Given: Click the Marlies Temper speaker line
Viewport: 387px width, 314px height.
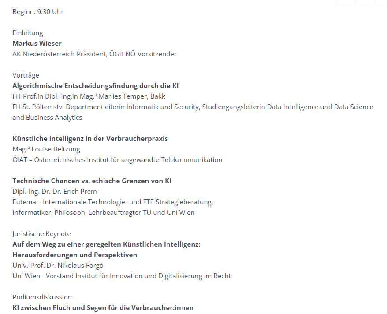Looking at the screenshot, I should [89, 96].
